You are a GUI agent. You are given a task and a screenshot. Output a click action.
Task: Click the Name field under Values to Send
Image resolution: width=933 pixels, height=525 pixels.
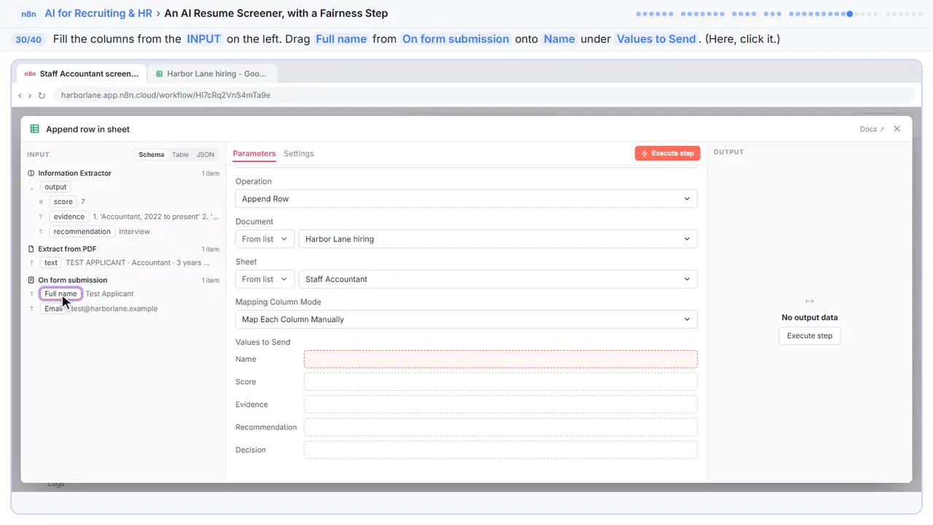click(500, 359)
